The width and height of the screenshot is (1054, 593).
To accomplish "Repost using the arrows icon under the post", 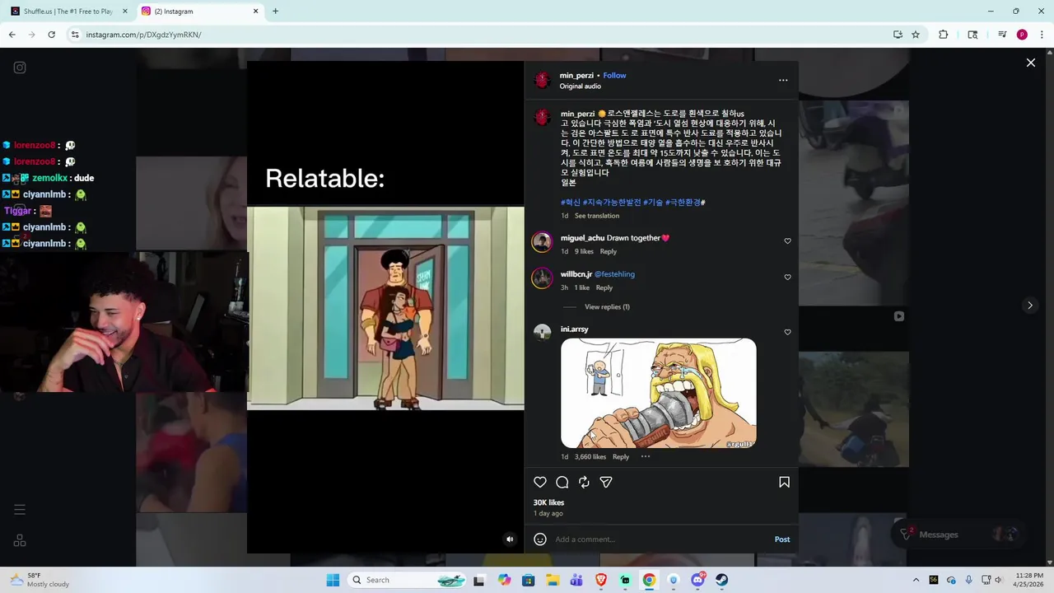I will 584,483.
